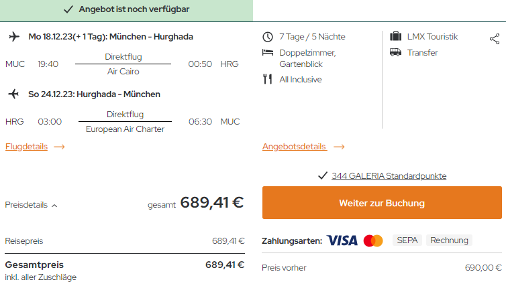Click the outbound flight airplane icon
This screenshot has height=284, width=506.
tap(13, 37)
